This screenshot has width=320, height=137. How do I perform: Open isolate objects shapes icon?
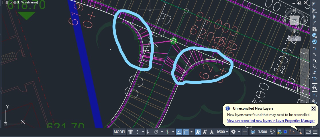point(272,132)
